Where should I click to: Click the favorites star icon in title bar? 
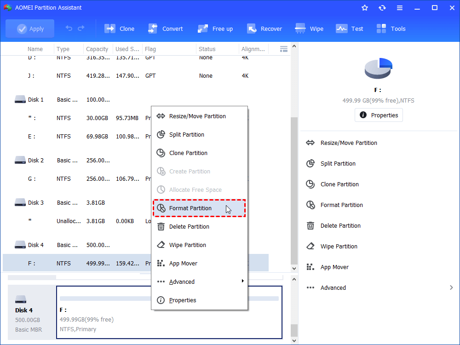(365, 8)
